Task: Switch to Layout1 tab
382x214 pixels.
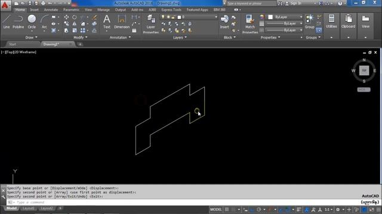Action: pos(29,208)
